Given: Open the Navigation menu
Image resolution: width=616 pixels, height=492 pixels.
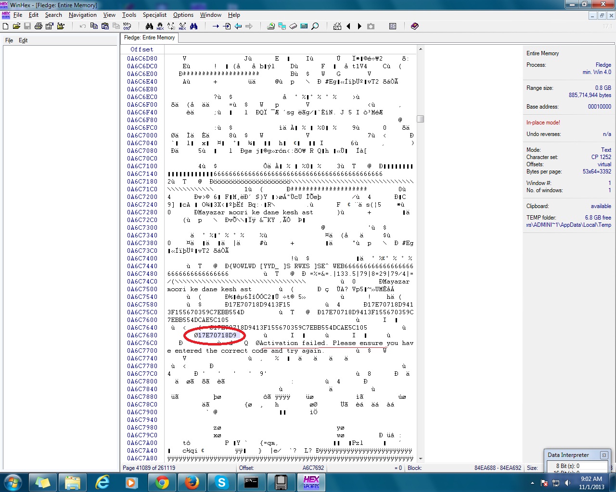Looking at the screenshot, I should [x=83, y=15].
